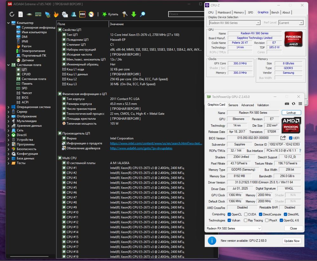
Task: Click the AIDA64 Поиск search field
Action: click(186, 14)
